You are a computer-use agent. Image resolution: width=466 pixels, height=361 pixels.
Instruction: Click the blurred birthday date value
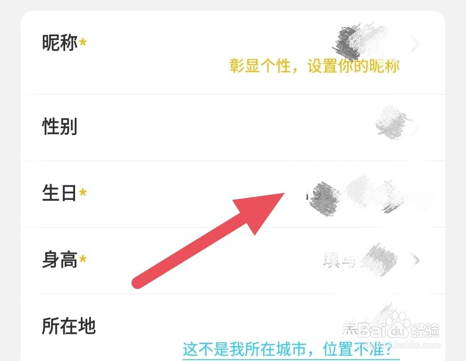click(357, 196)
